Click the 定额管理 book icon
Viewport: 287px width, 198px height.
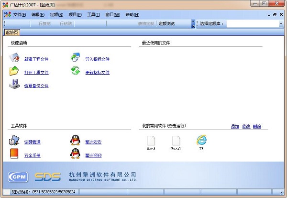click(14, 140)
